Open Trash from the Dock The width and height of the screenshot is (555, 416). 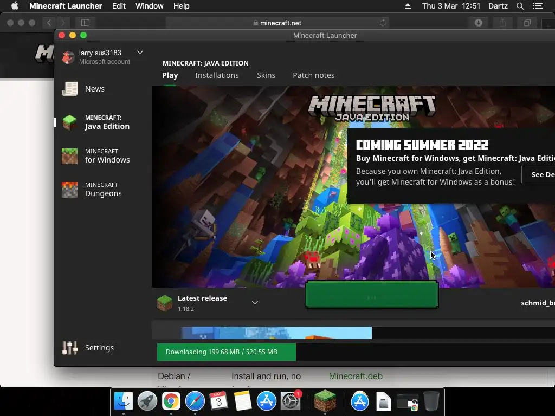431,401
